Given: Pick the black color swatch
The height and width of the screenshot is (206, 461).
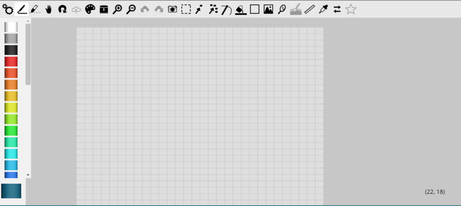Looking at the screenshot, I should [x=11, y=50].
